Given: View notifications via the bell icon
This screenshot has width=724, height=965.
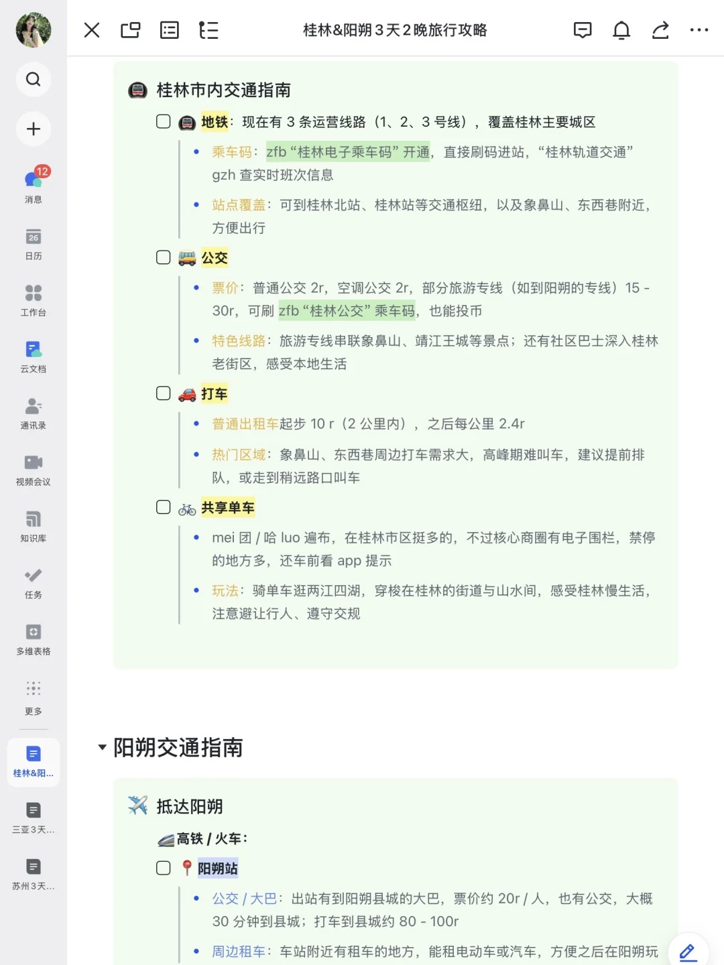Looking at the screenshot, I should pos(621,30).
